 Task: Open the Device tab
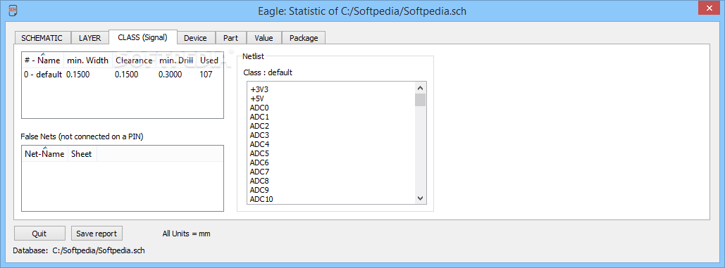tap(195, 38)
